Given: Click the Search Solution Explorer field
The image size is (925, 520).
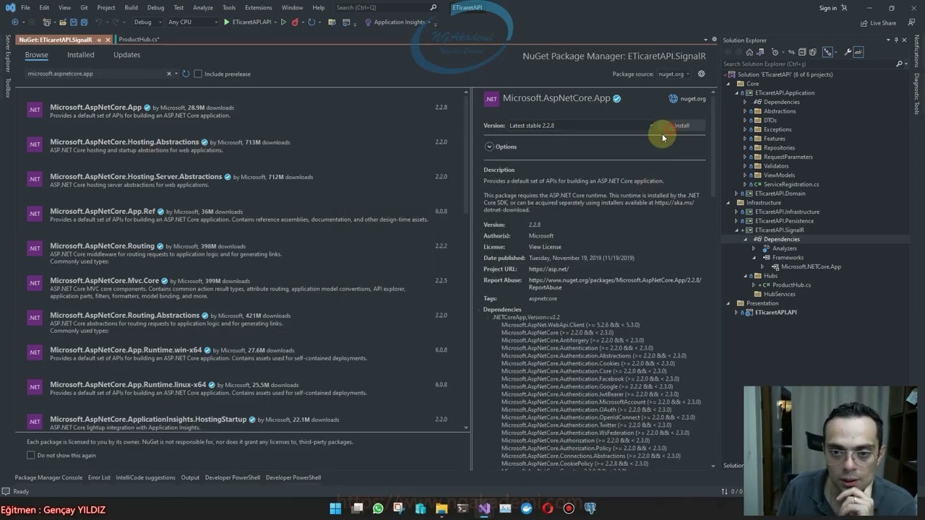Looking at the screenshot, I should pyautogui.click(x=808, y=64).
